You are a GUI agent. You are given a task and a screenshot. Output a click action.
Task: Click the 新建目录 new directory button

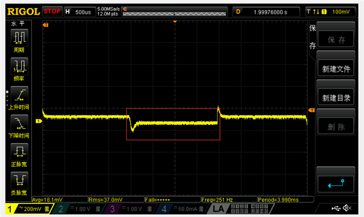pos(336,98)
